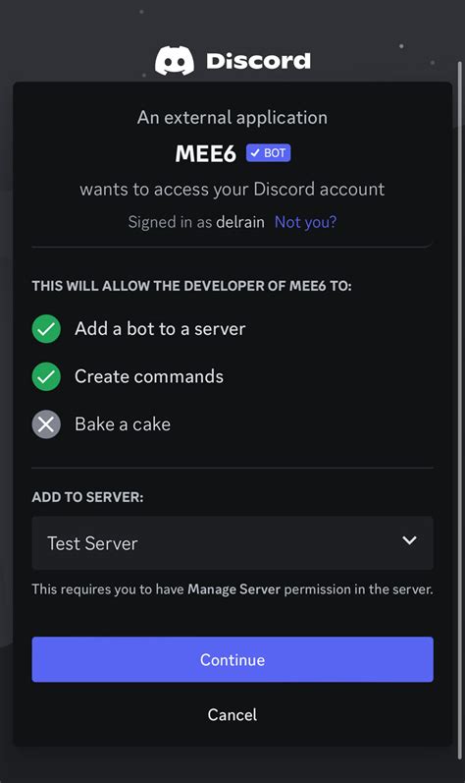Click the Discord controller logo icon
Image resolution: width=465 pixels, height=783 pixels.
tap(175, 61)
